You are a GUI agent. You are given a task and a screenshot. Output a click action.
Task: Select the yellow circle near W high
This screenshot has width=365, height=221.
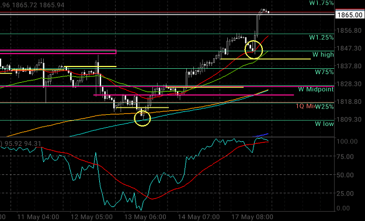point(253,50)
